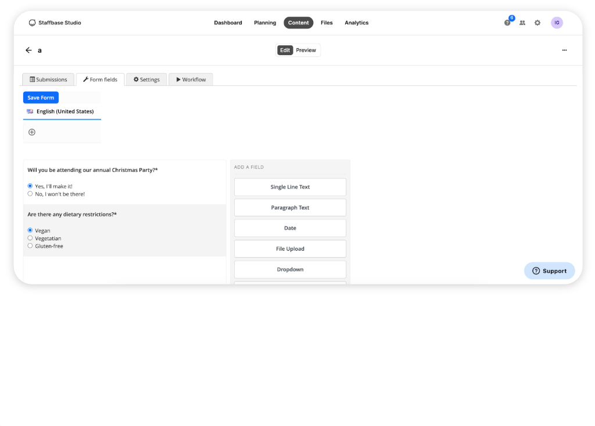Open the form Settings tab
The height and width of the screenshot is (426, 595).
pyautogui.click(x=146, y=80)
